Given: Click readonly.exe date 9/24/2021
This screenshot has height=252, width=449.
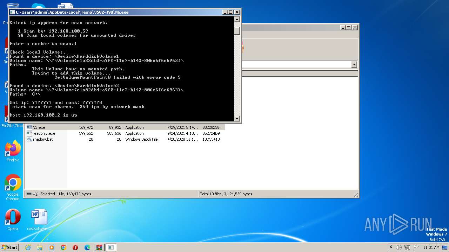Looking at the screenshot, I should [x=183, y=133].
